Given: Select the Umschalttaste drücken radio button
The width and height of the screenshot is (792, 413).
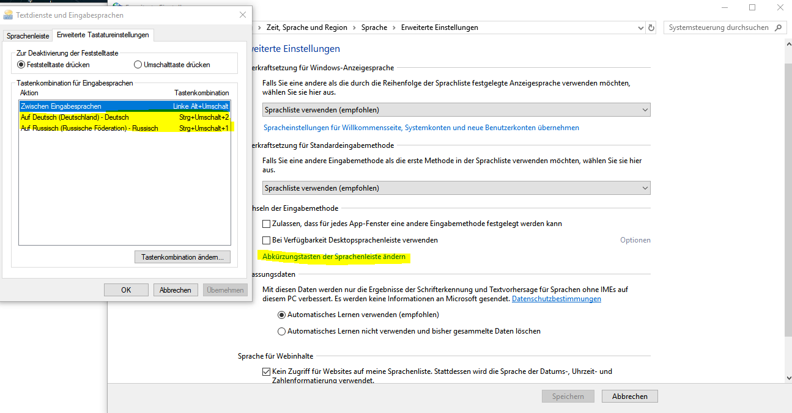Looking at the screenshot, I should pos(138,65).
